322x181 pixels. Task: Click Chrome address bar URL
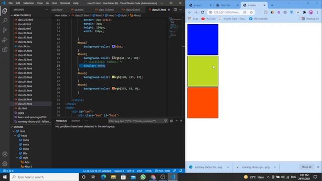tap(227, 12)
